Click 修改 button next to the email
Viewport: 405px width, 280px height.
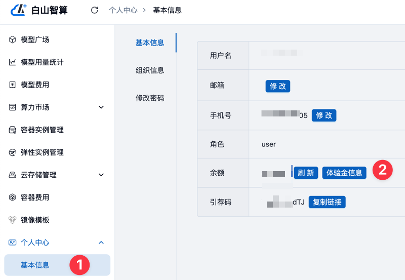278,86
